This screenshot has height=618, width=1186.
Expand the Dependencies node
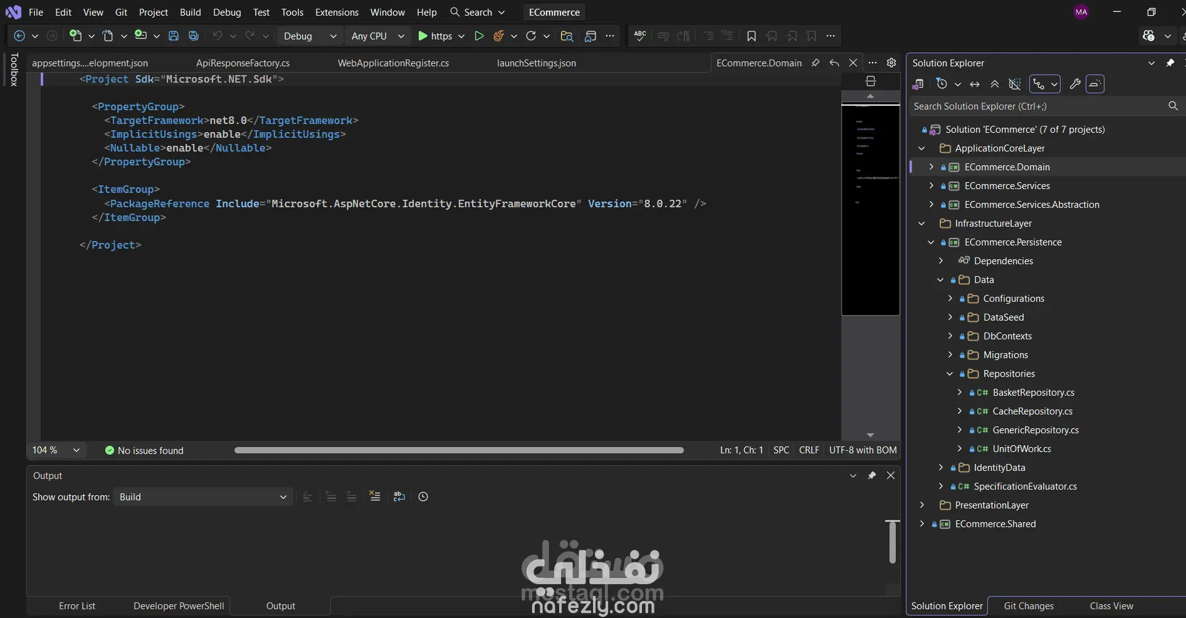click(x=940, y=261)
